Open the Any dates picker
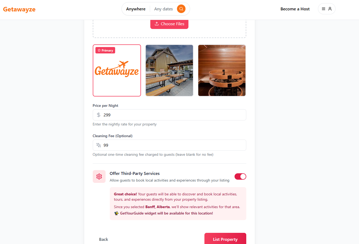This screenshot has height=244, width=359. click(x=163, y=9)
